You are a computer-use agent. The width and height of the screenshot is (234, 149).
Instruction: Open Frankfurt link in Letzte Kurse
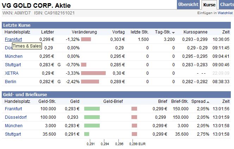click(13, 39)
